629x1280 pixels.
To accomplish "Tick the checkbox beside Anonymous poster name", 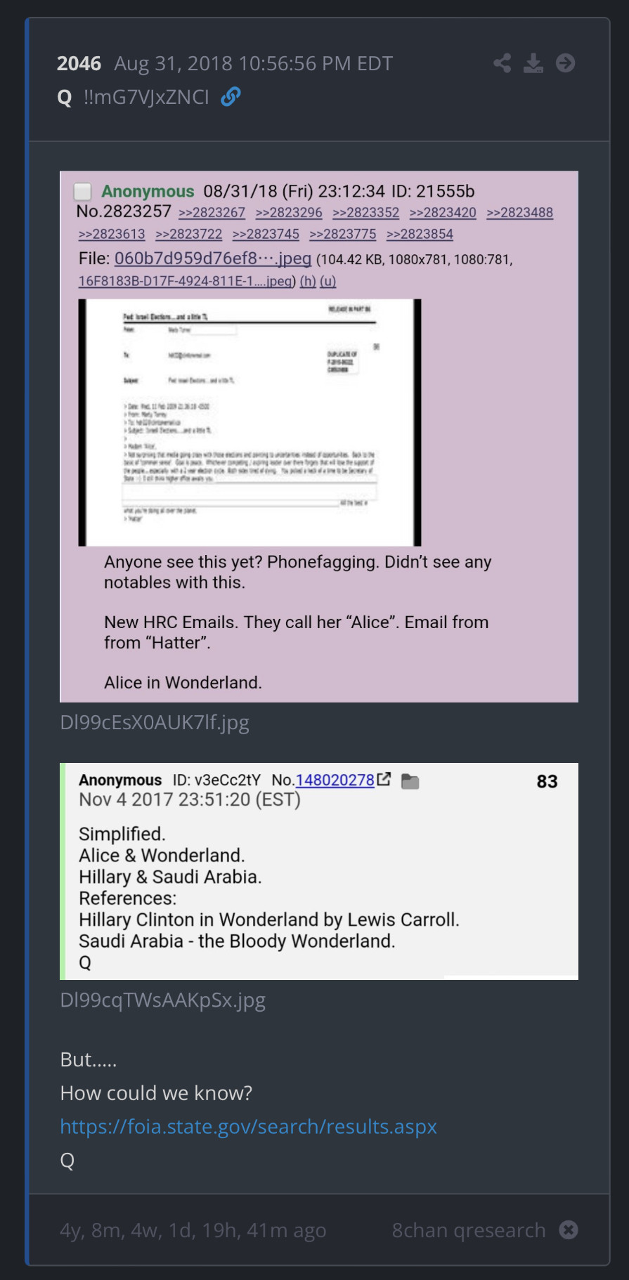I will pyautogui.click(x=83, y=191).
